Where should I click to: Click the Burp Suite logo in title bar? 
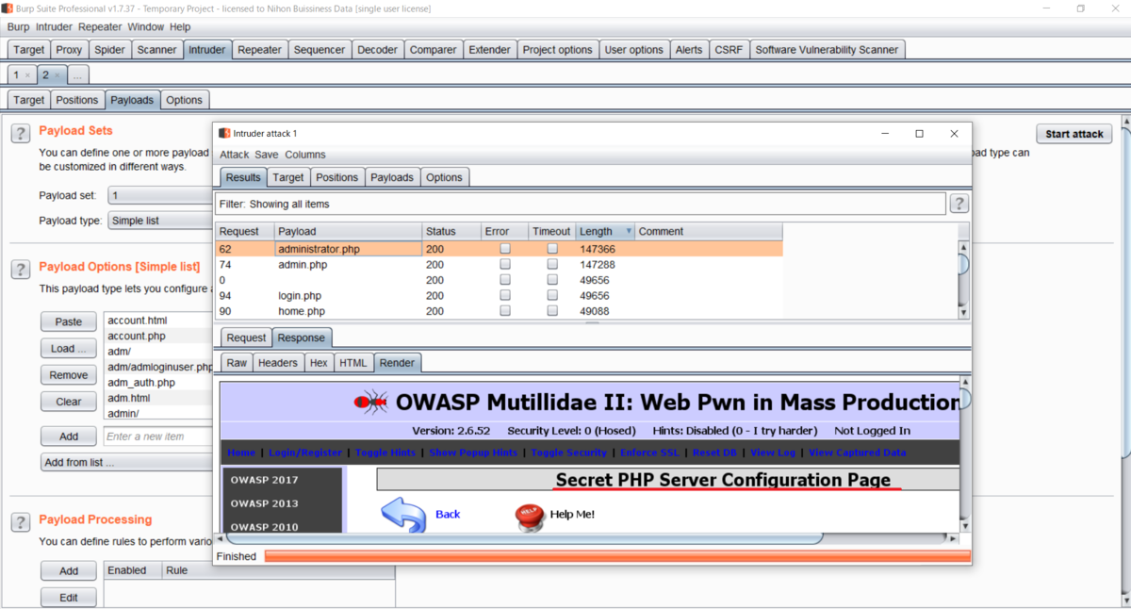(x=8, y=8)
